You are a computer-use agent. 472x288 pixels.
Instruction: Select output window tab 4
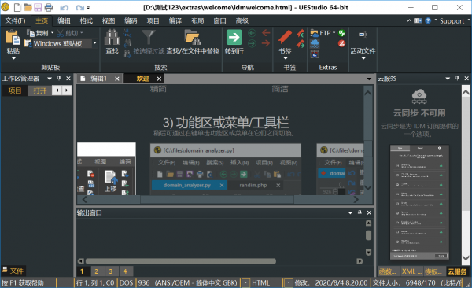tap(125, 271)
